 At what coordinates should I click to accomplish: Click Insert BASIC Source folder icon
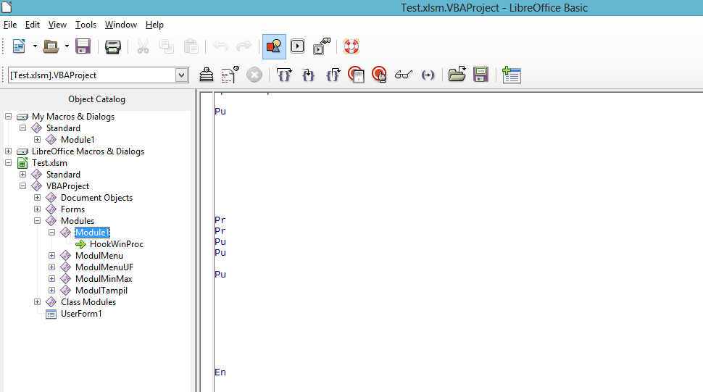[457, 75]
